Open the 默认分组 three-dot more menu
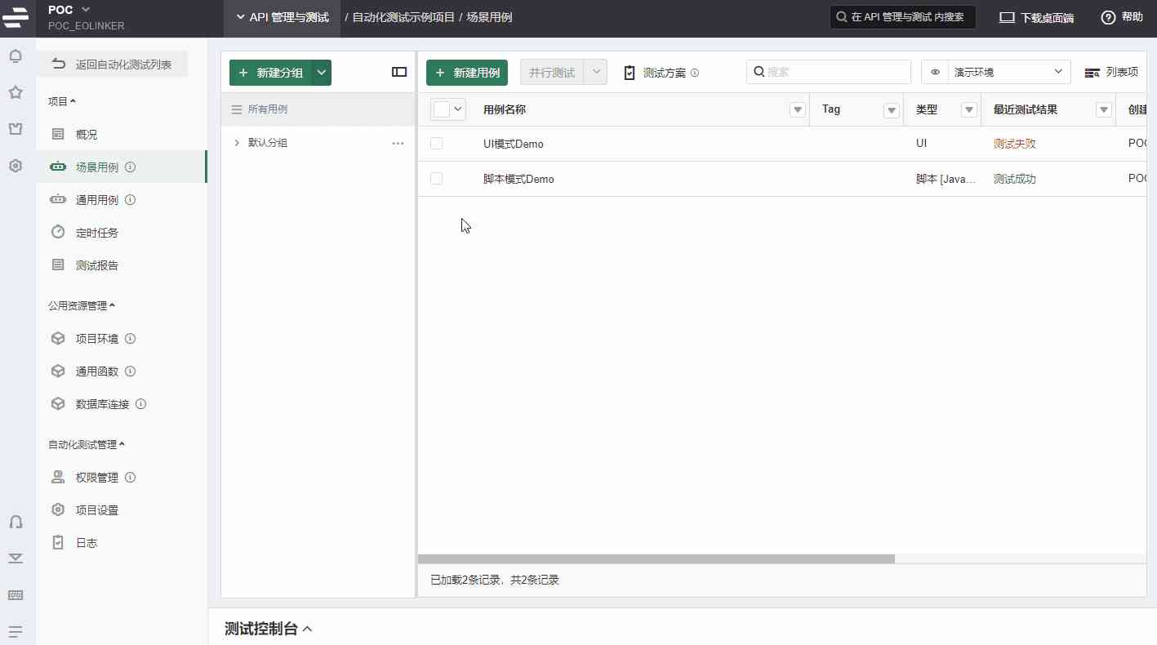The image size is (1157, 645). (x=398, y=143)
